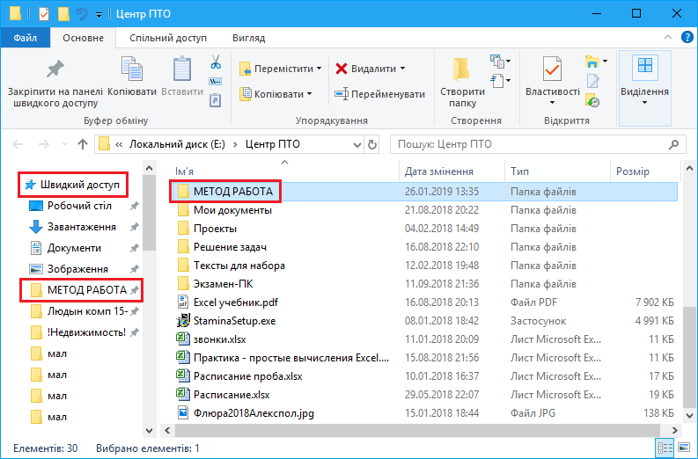Click the Edit icon in the Open group

(593, 81)
